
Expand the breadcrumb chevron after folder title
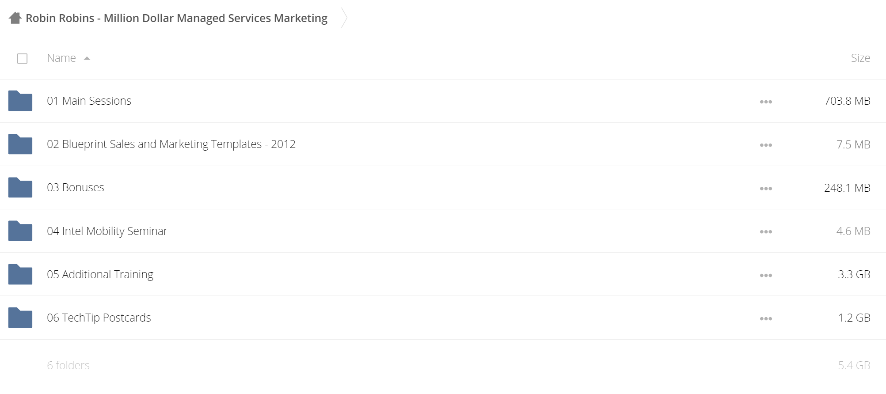tap(344, 18)
